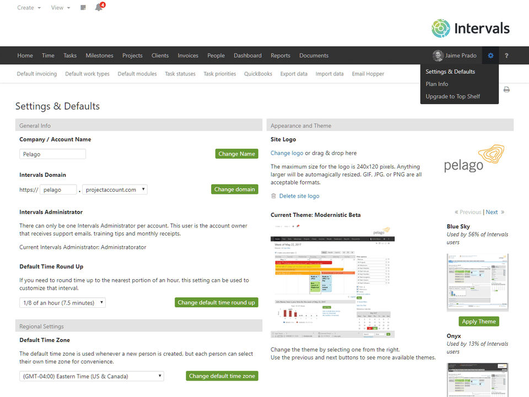Open Default invoicing sub-tab

pos(37,74)
